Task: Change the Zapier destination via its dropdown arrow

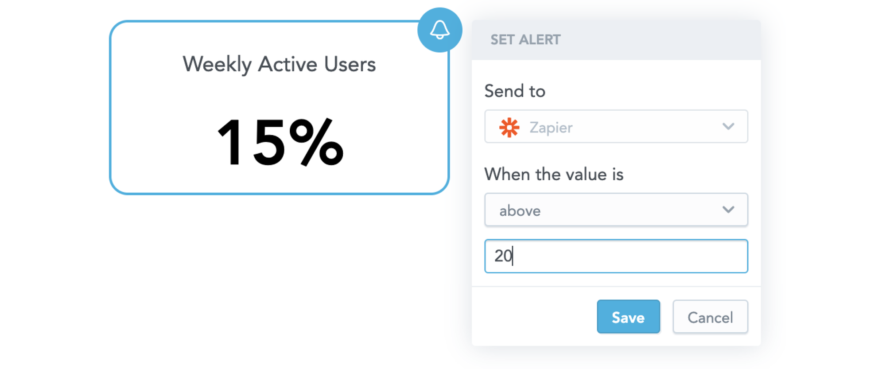Action: pyautogui.click(x=728, y=127)
